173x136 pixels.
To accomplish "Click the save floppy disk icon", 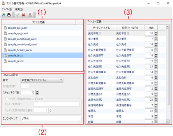I will (x=9, y=15).
